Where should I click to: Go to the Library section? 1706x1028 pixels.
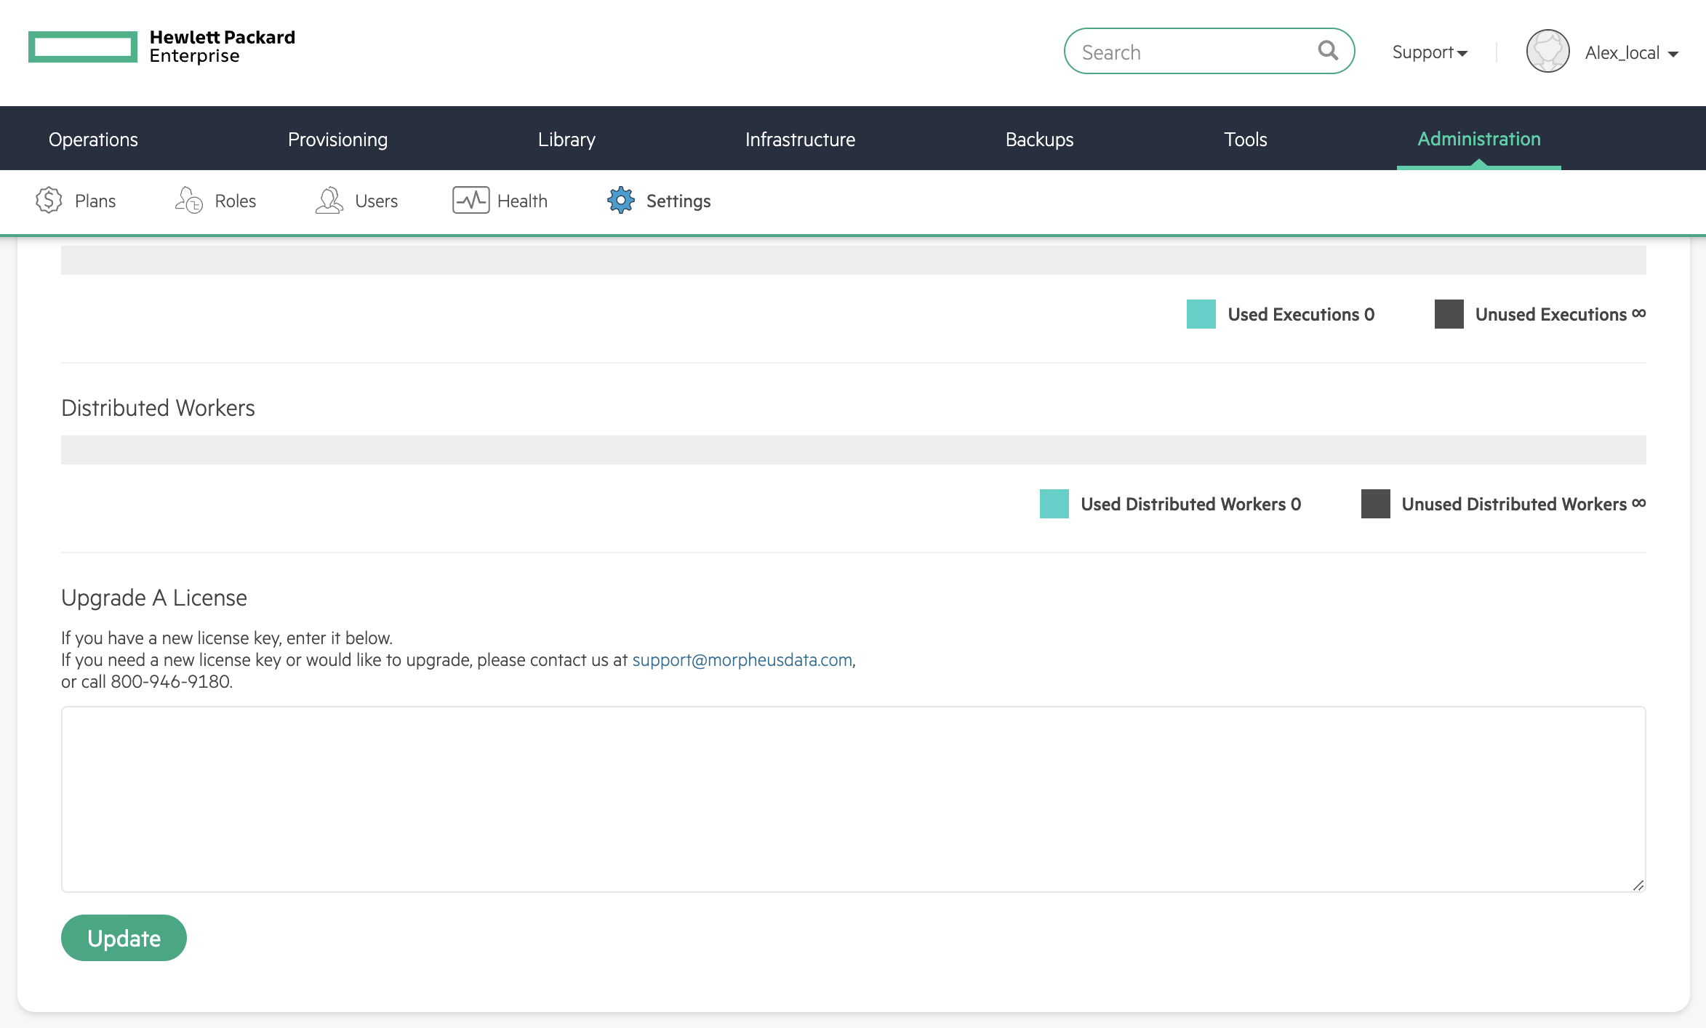pyautogui.click(x=566, y=139)
